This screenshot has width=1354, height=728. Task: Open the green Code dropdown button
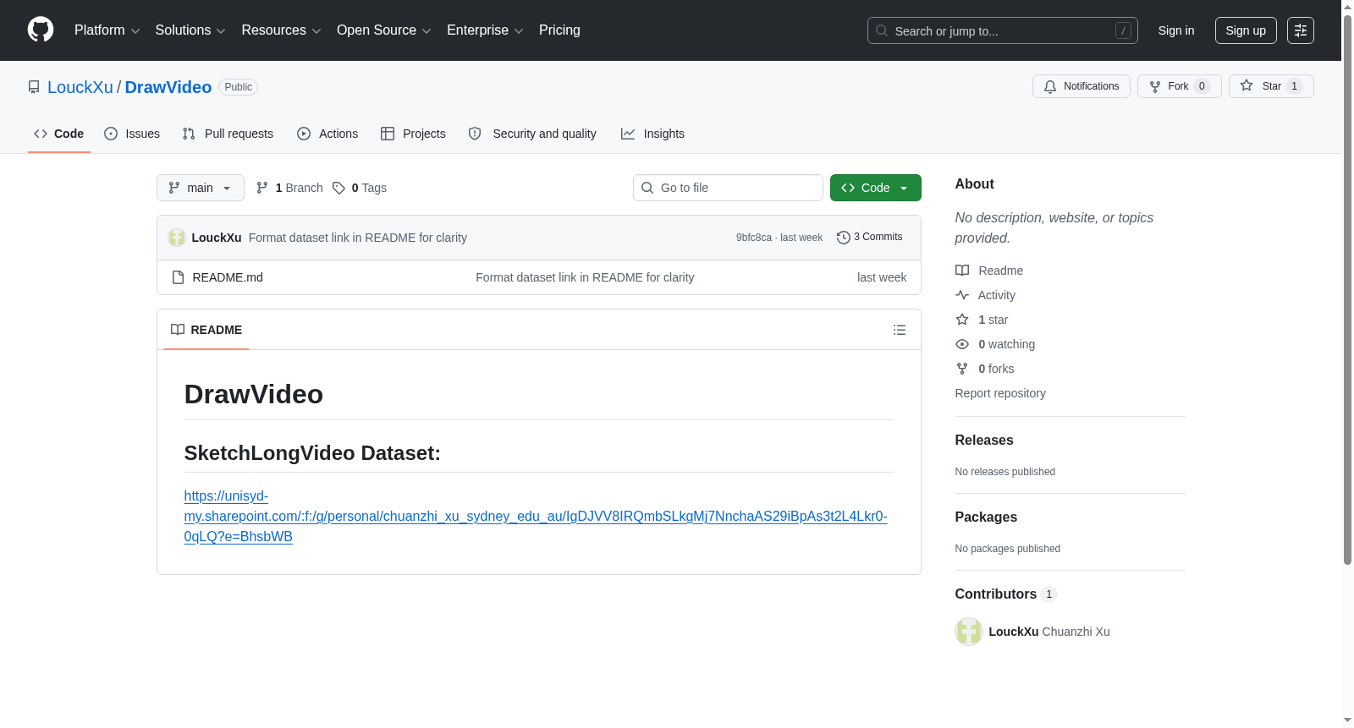[876, 188]
